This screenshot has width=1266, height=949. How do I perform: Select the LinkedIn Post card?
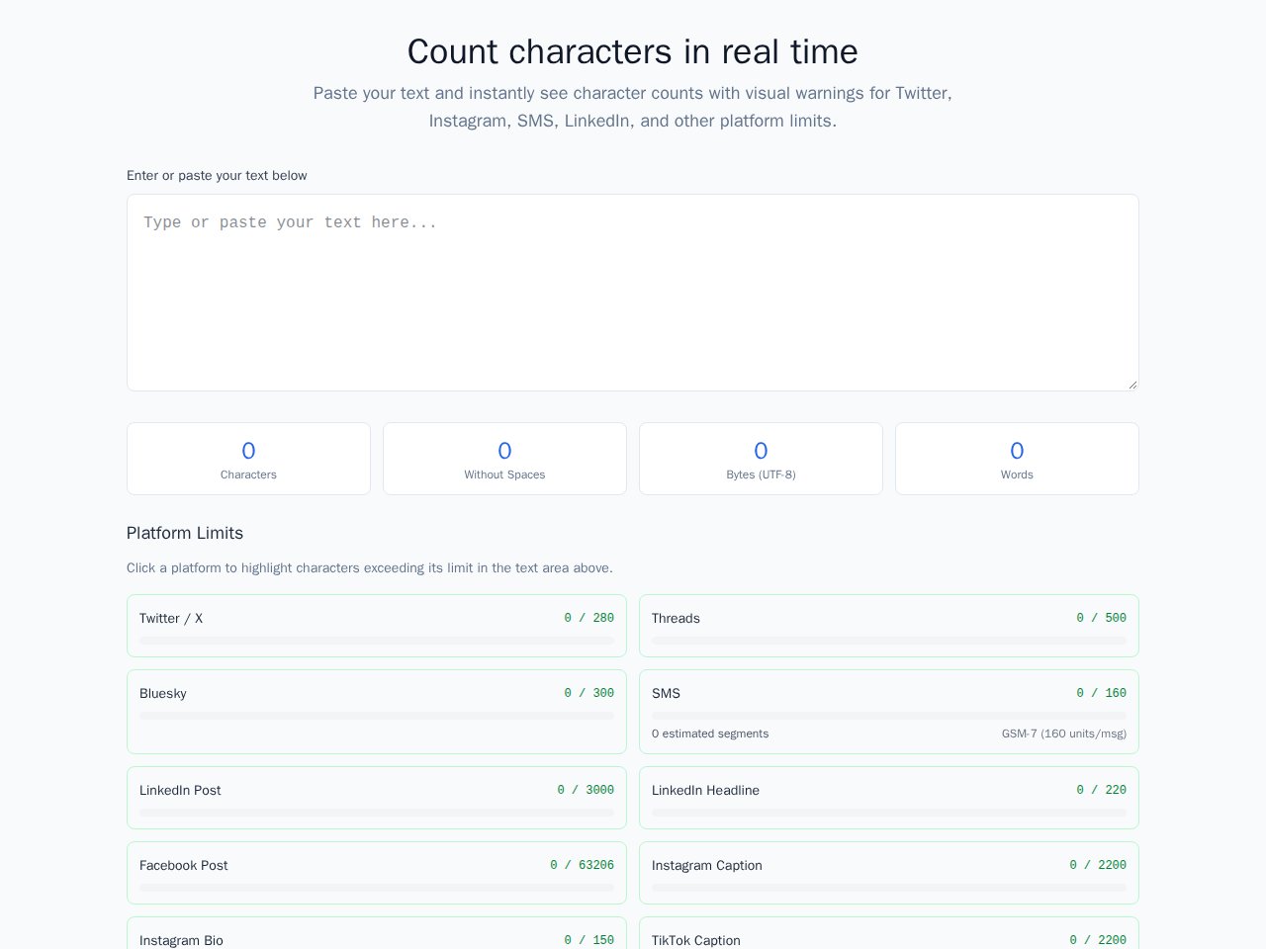tap(377, 798)
